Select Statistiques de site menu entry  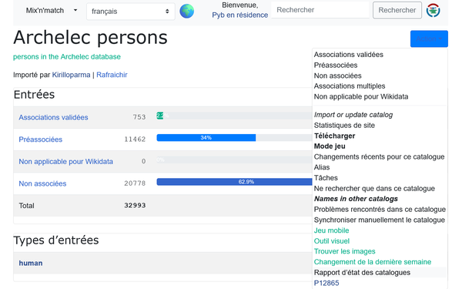(x=344, y=126)
